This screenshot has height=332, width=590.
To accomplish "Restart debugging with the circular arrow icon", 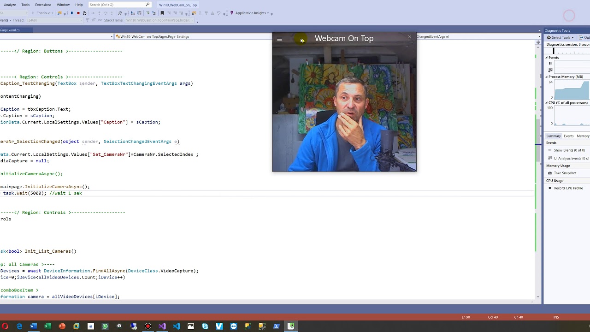I will pyautogui.click(x=84, y=13).
